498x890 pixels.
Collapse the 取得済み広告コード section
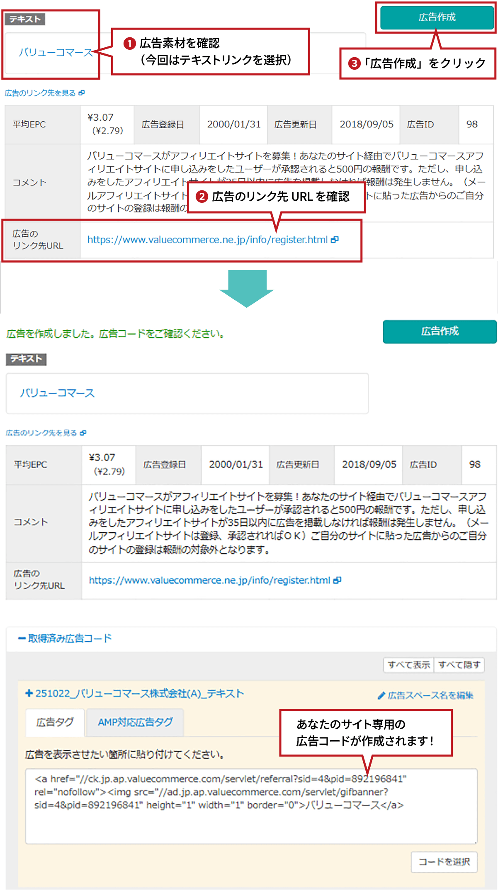coord(22,638)
